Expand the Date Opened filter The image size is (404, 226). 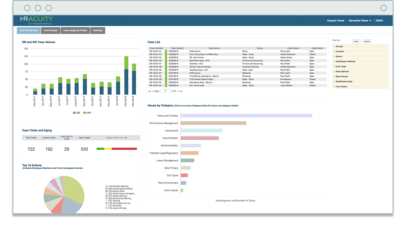(360, 72)
